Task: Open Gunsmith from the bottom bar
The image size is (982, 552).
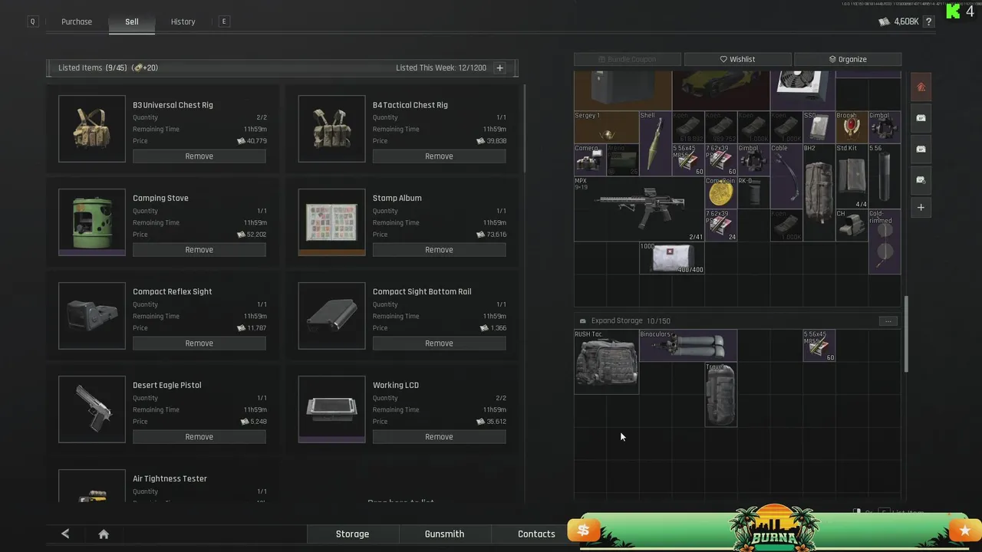Action: pyautogui.click(x=444, y=534)
